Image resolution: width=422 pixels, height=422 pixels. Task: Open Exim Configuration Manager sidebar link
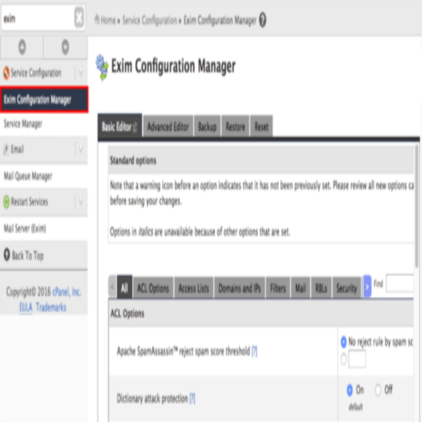coord(44,99)
